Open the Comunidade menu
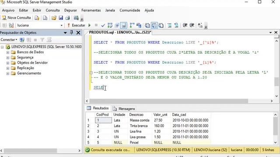The height and width of the screenshot is (157, 280). [x=130, y=10]
